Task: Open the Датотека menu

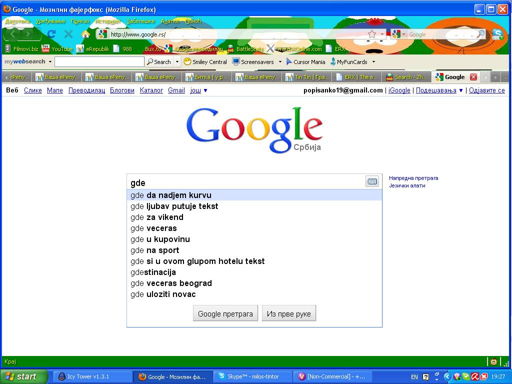Action: [x=17, y=21]
